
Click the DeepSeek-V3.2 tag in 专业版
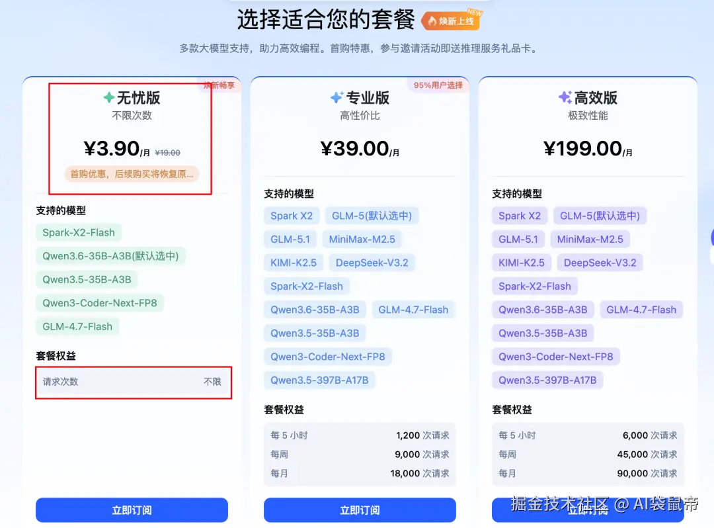point(372,263)
